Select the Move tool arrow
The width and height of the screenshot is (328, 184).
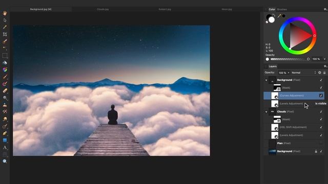[5, 20]
